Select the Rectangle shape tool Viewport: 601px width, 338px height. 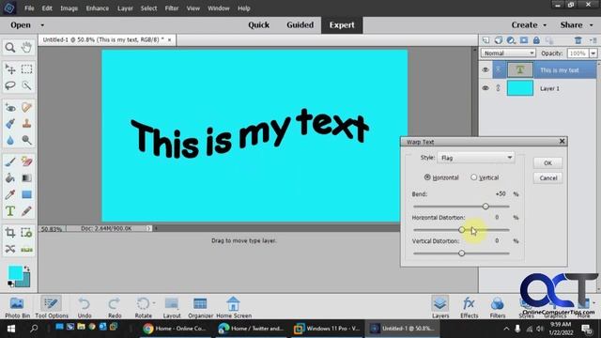pyautogui.click(x=26, y=194)
